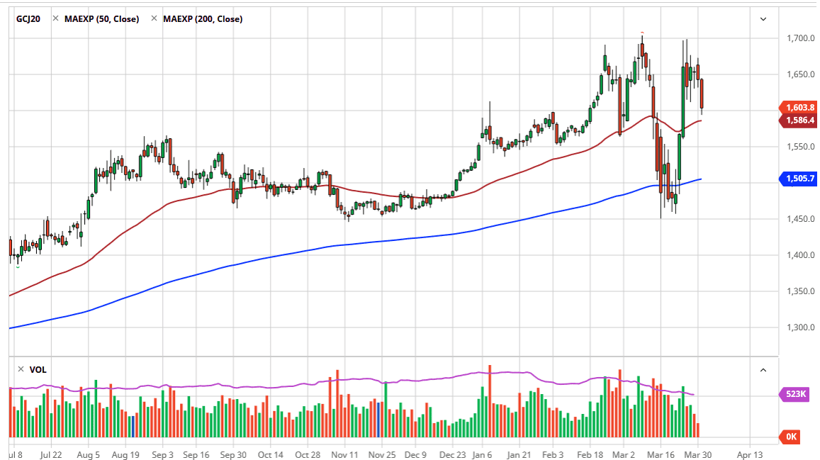The height and width of the screenshot is (460, 820).
Task: Select the GCJ20 symbol label
Action: [x=28, y=19]
